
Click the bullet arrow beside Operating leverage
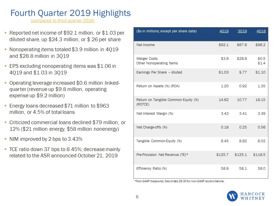point(6,83)
